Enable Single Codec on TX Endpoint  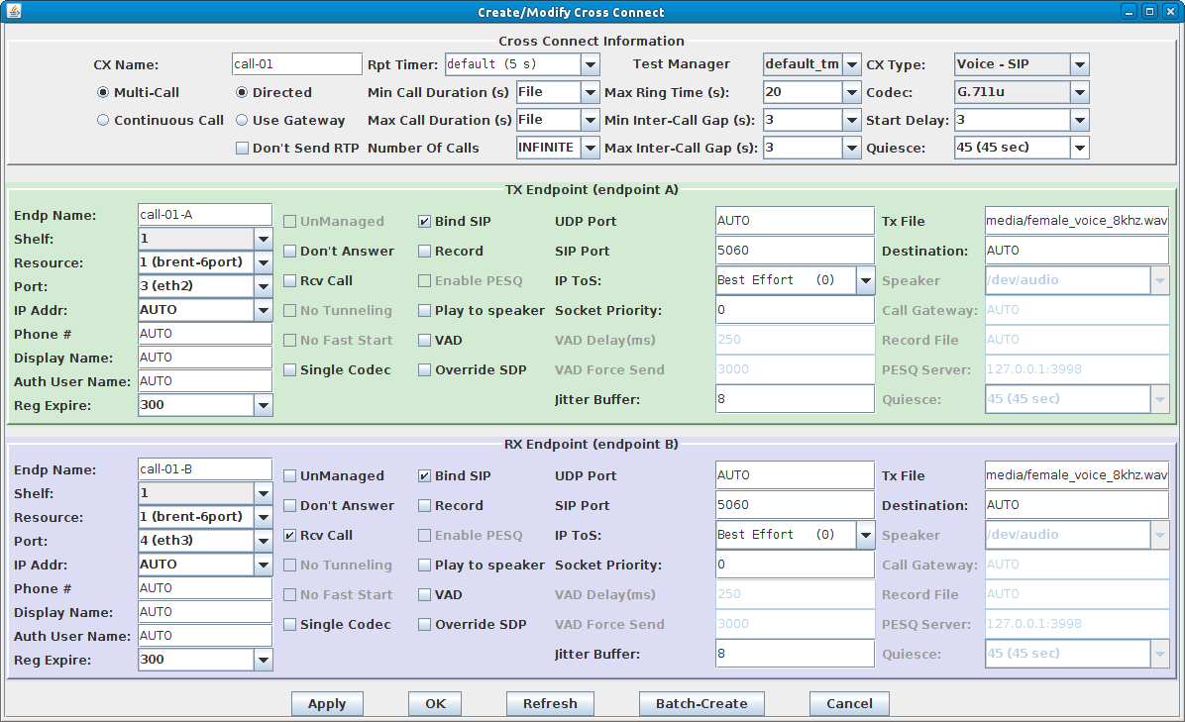click(289, 370)
